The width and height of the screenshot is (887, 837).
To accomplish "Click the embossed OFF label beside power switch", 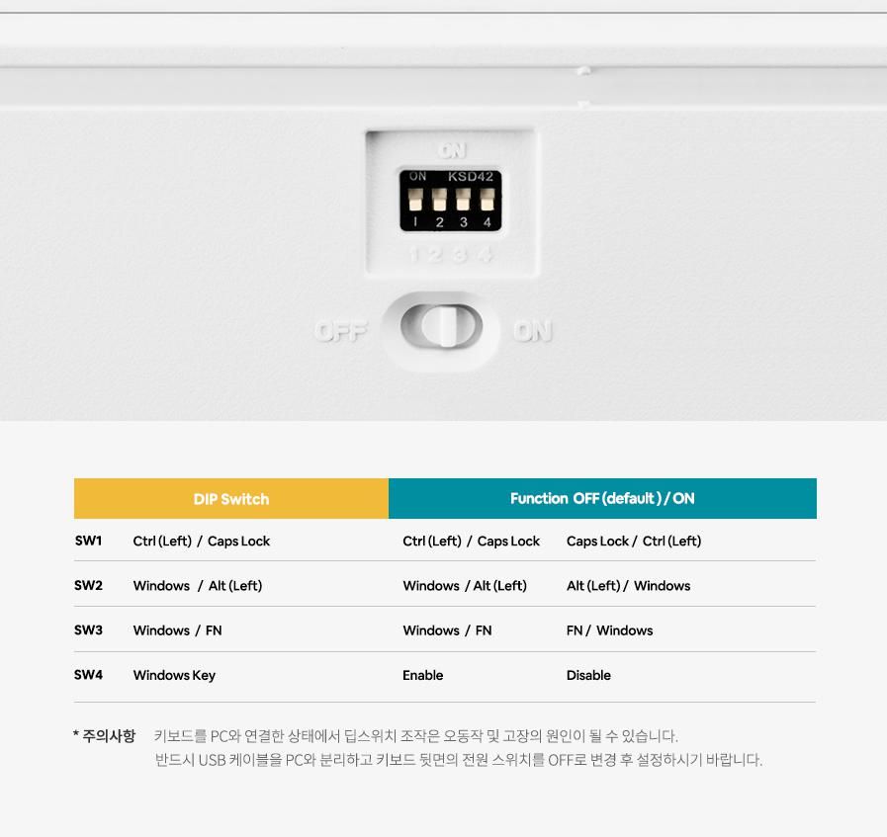I will click(x=340, y=331).
